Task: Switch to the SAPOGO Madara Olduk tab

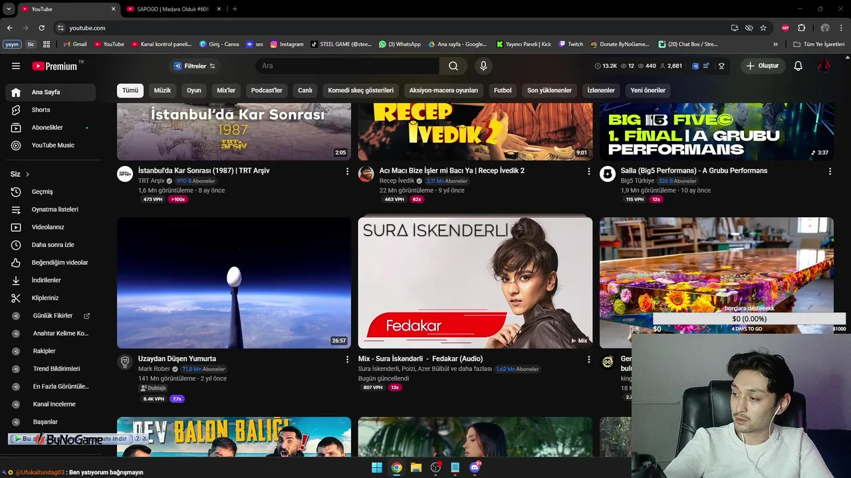Action: [x=173, y=9]
